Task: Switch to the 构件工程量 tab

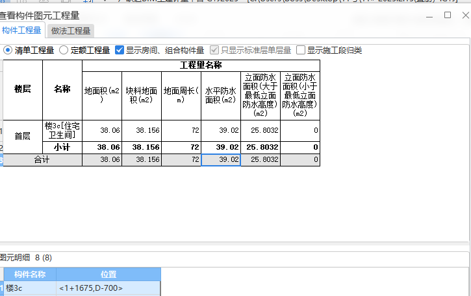Action: [21, 30]
